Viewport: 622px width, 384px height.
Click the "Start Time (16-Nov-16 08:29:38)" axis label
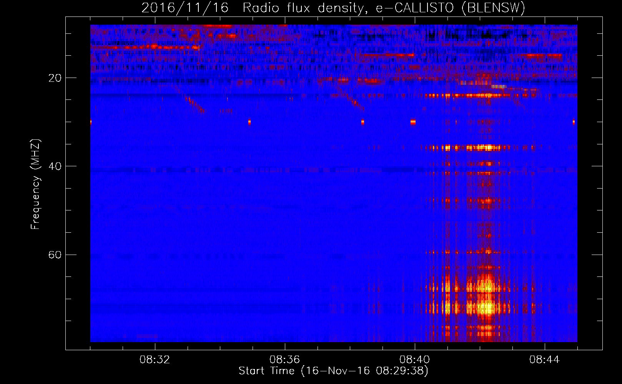333,371
